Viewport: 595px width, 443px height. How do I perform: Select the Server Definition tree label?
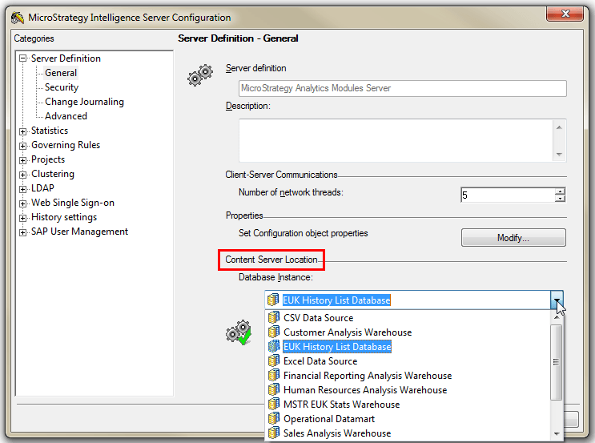click(66, 58)
